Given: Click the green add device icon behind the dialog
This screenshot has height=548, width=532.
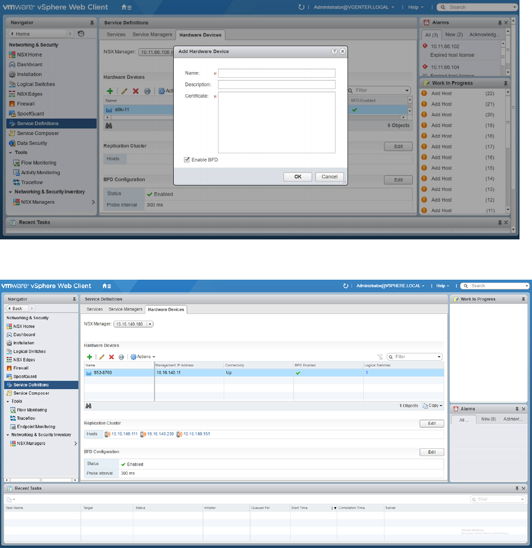Looking at the screenshot, I should [110, 91].
